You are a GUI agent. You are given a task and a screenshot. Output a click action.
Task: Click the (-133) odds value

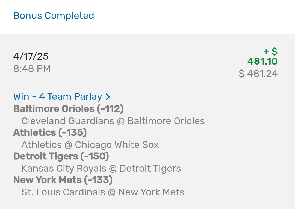pyautogui.click(x=98, y=180)
